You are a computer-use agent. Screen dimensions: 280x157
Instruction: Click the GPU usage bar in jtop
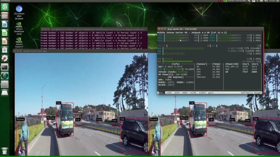click(x=209, y=59)
